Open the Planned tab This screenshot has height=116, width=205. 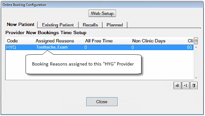115,25
